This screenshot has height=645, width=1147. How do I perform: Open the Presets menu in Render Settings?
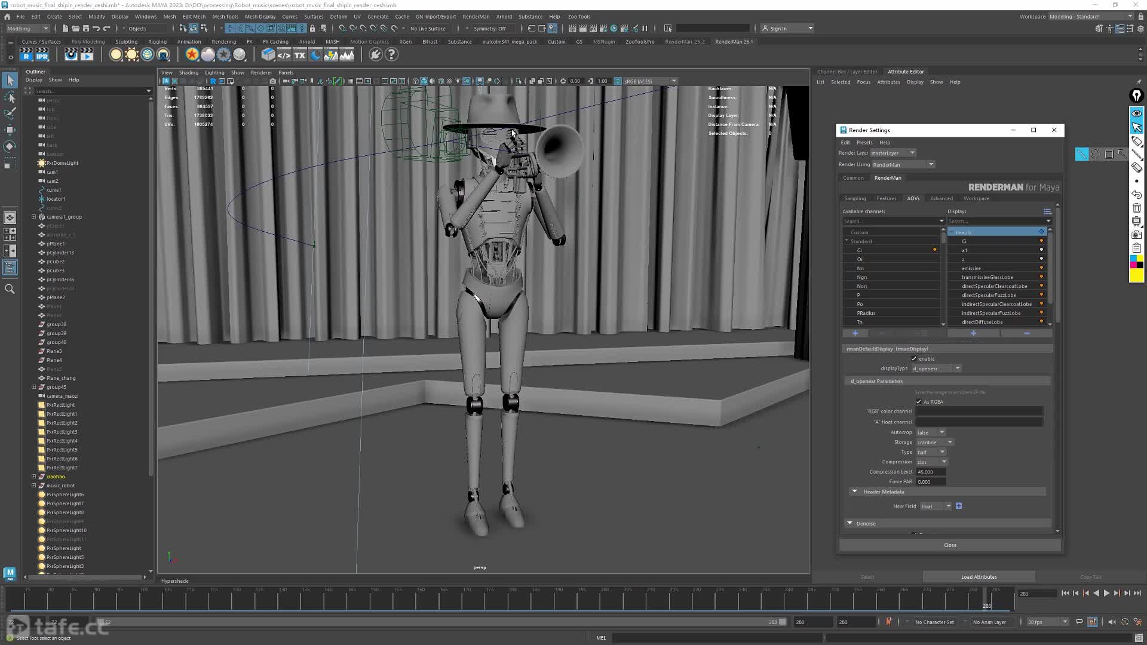click(864, 143)
